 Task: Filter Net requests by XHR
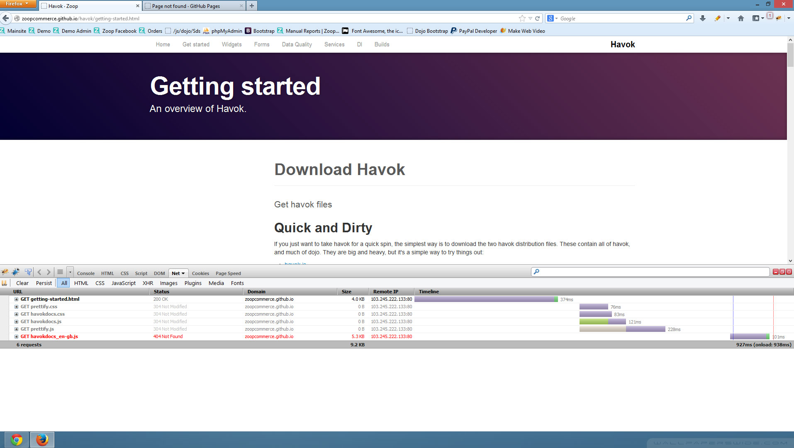pyautogui.click(x=148, y=283)
